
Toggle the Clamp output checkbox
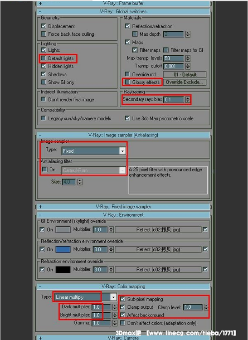[122, 307]
